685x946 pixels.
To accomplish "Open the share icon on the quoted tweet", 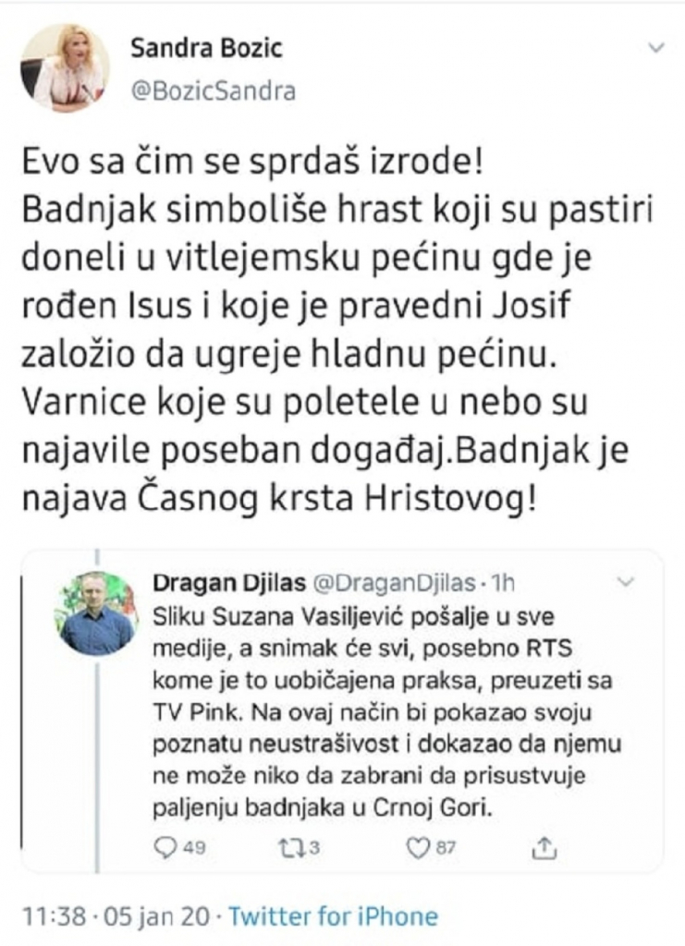I will pyautogui.click(x=544, y=843).
